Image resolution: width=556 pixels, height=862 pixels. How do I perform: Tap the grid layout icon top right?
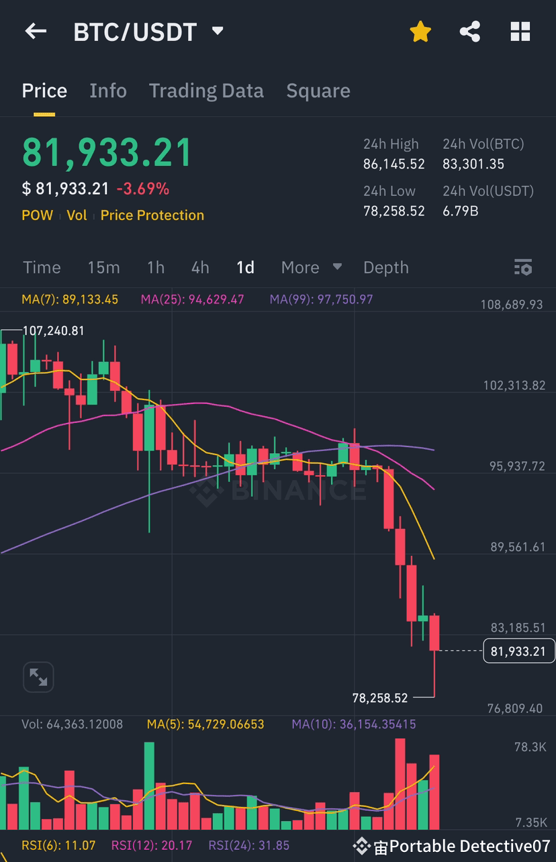520,31
